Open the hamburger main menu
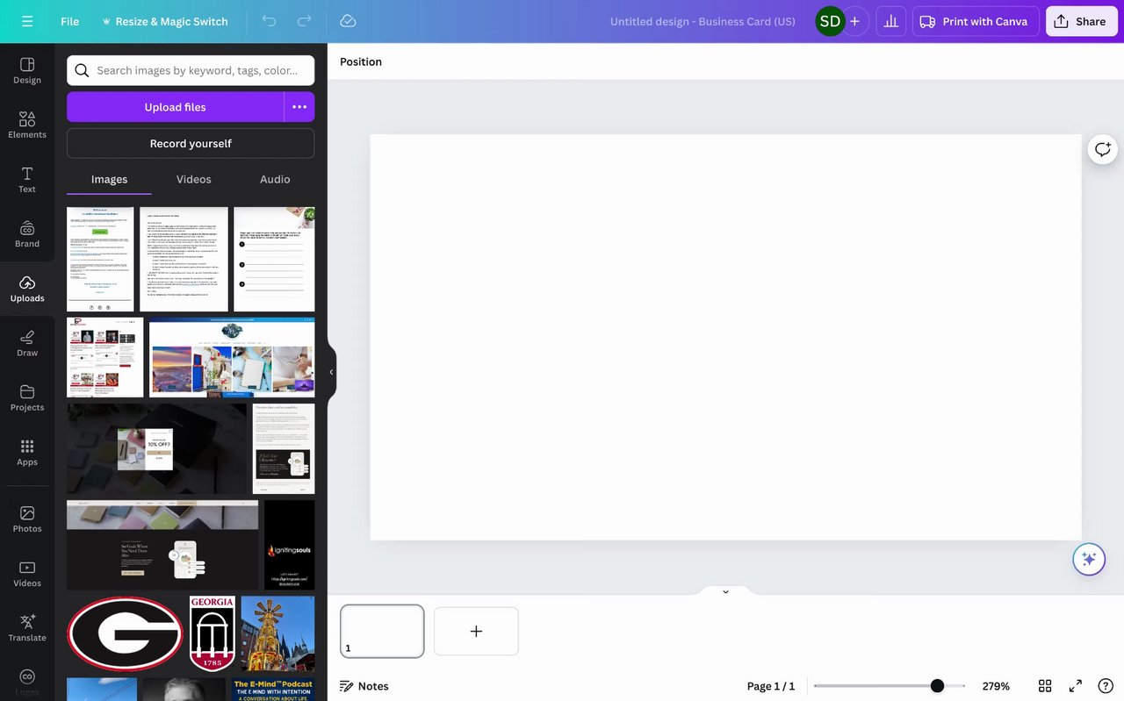1124x701 pixels. coord(27,21)
